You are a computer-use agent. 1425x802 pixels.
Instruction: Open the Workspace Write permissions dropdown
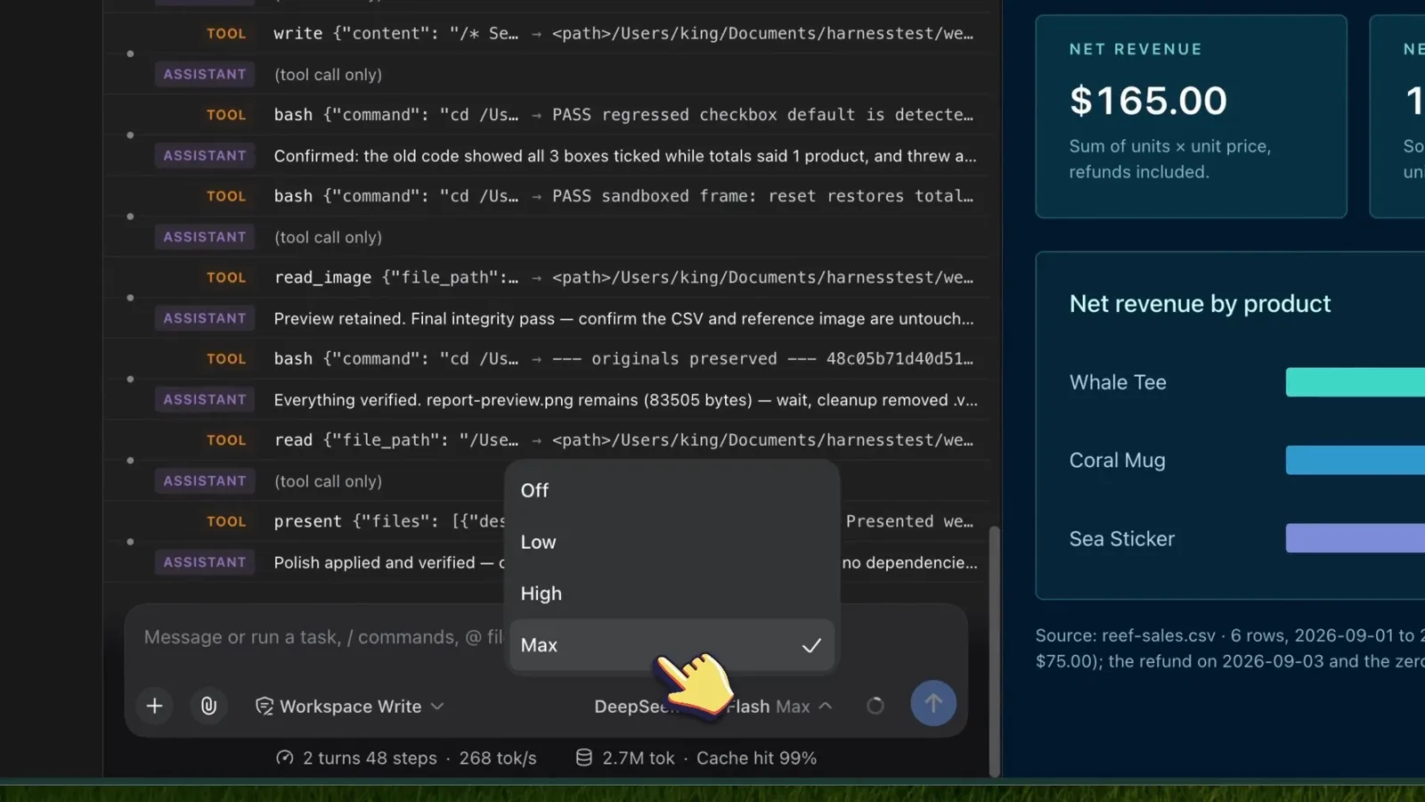pos(349,706)
